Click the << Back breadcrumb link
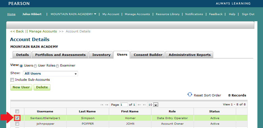The width and height of the screenshot is (263, 128). coord(17,31)
